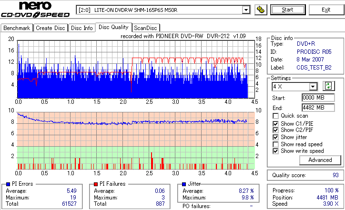
Task: Click the Progress value 100 %
Action: click(332, 190)
